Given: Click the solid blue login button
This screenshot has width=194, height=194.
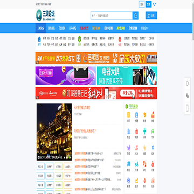Looking at the screenshot, I should [148, 4].
